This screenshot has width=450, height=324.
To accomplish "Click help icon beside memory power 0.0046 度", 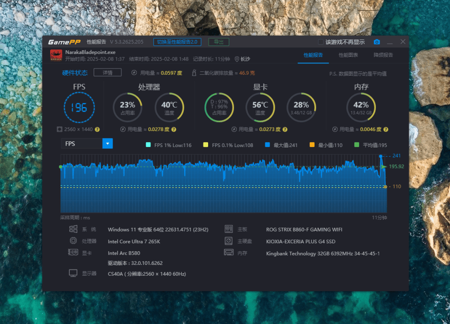I will click(x=386, y=130).
